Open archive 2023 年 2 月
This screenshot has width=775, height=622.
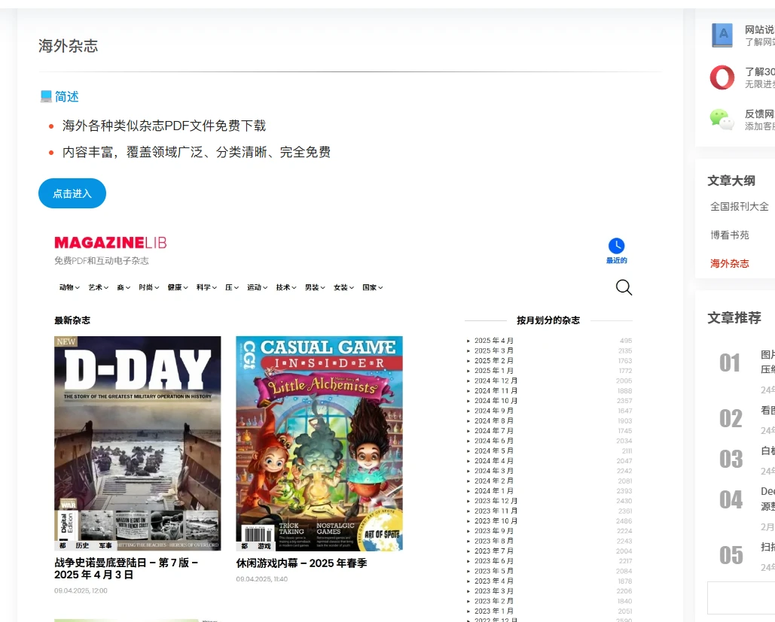[x=494, y=601]
